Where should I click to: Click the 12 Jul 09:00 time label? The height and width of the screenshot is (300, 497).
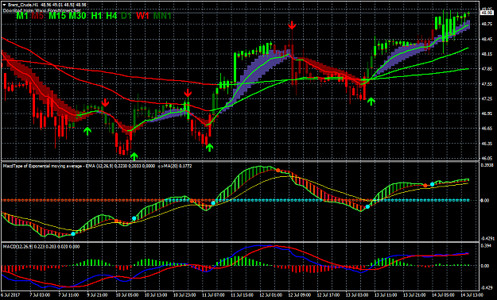(x=300, y=295)
